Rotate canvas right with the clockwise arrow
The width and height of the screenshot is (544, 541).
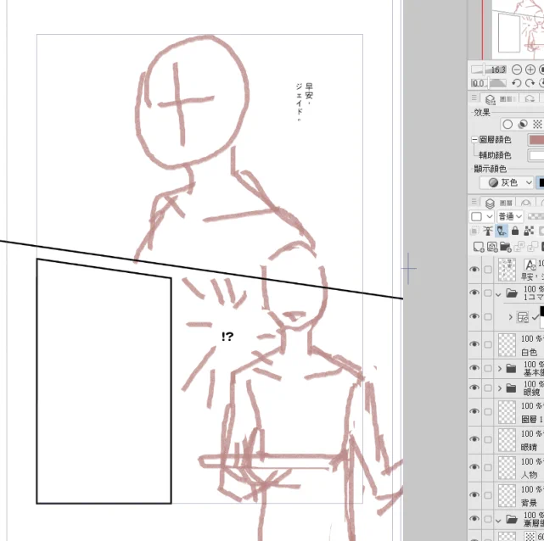[x=530, y=83]
